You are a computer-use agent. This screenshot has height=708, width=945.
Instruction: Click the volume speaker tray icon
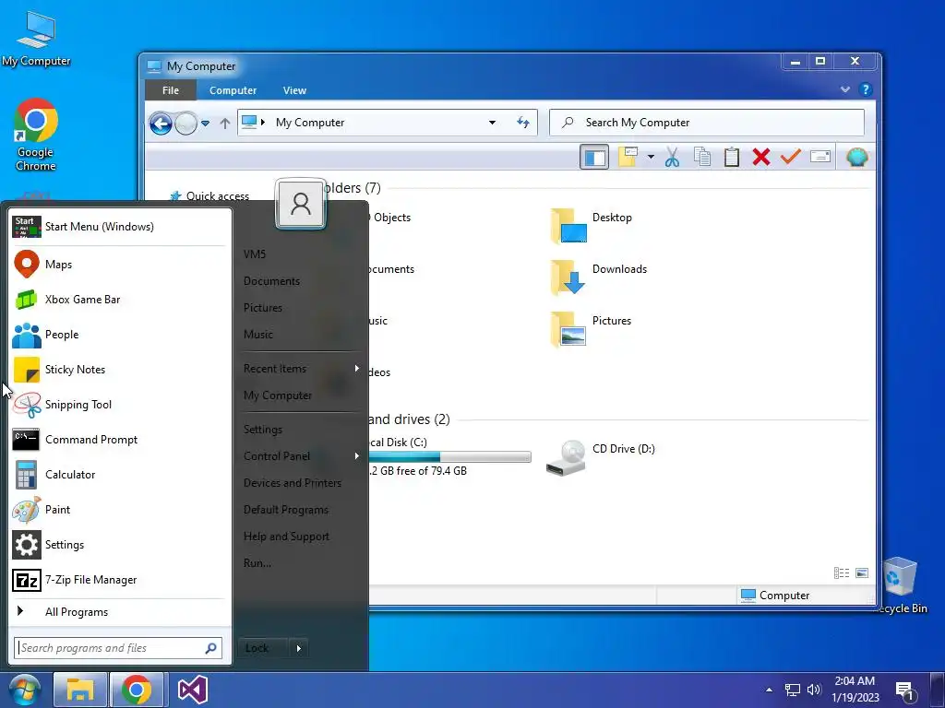tap(814, 690)
